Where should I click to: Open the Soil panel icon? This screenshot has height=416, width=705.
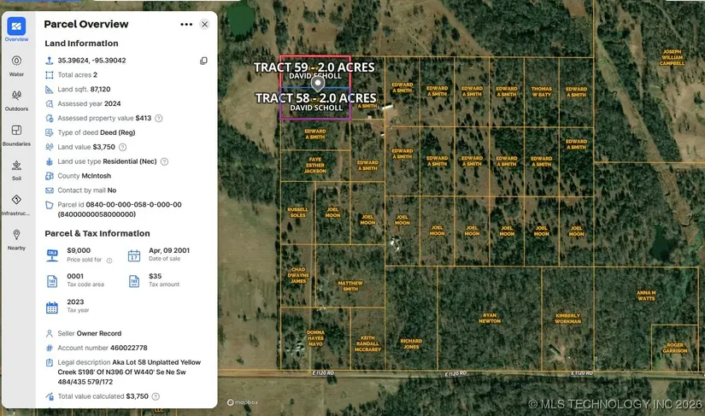point(16,169)
